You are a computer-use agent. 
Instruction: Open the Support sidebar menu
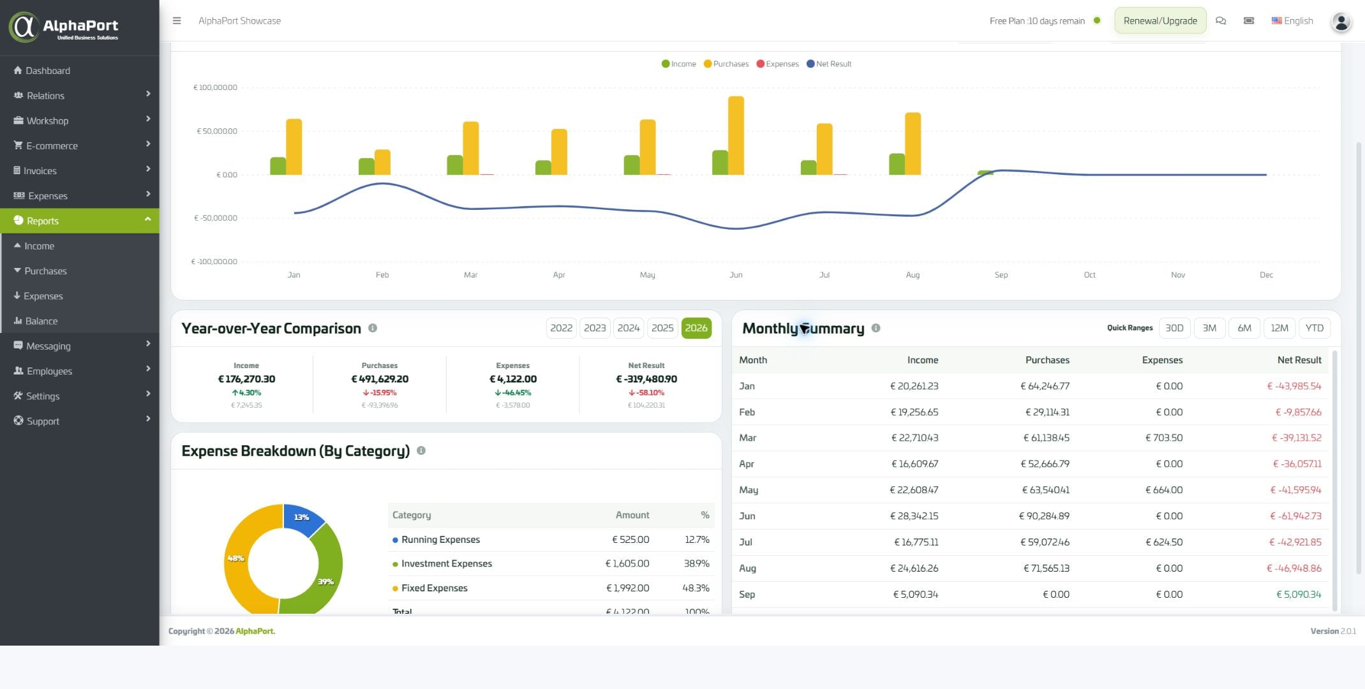(x=79, y=421)
